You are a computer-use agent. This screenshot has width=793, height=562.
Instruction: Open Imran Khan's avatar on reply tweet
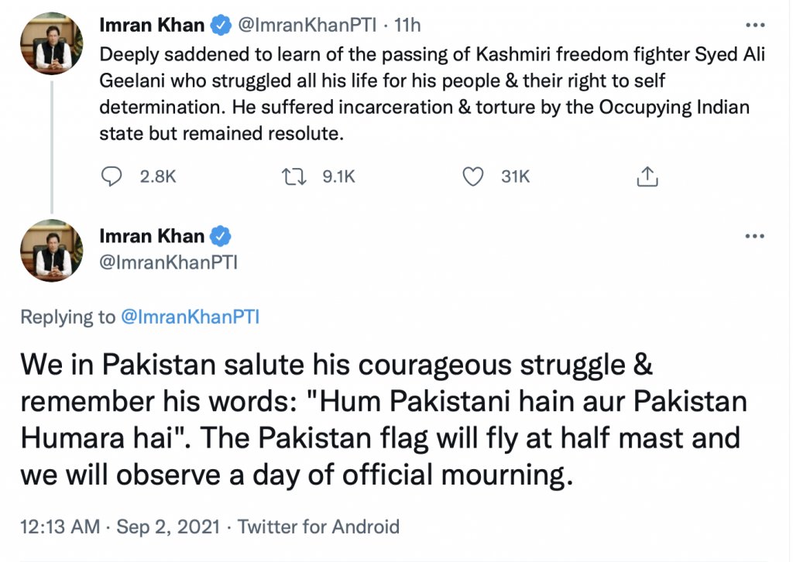pyautogui.click(x=52, y=250)
